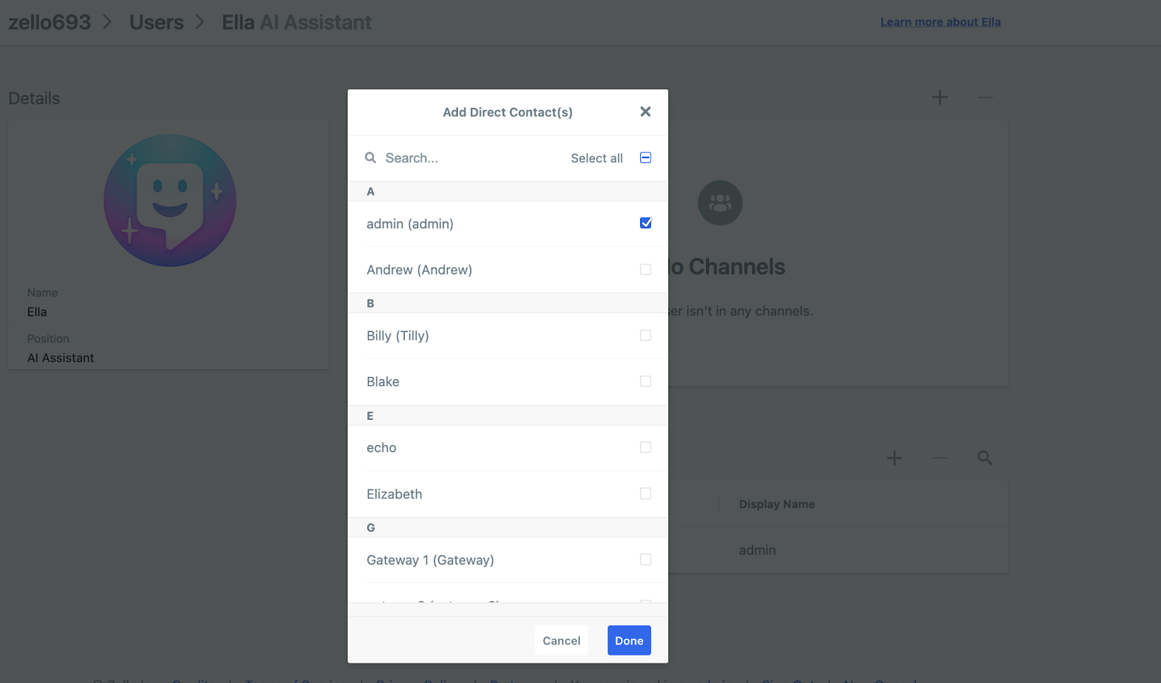Go to zello693 breadcrumb
The height and width of the screenshot is (683, 1161).
pos(49,22)
